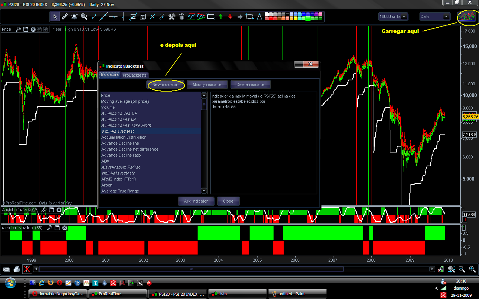Select the red down arrow tool
Viewport: 479px width, 299px height.
click(x=230, y=16)
